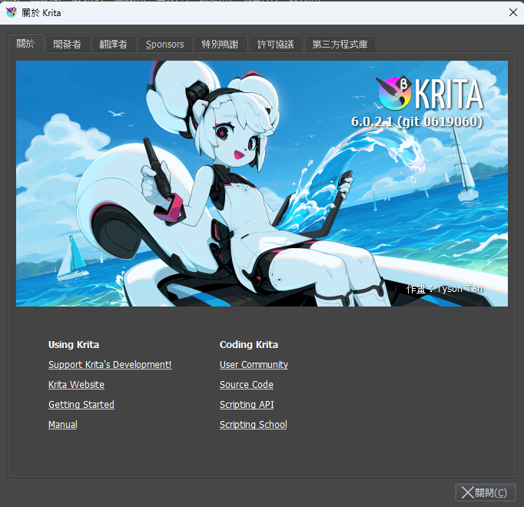Viewport: 524px width, 507px height.
Task: Click the Krita beta logo on the splash image
Action: click(394, 93)
